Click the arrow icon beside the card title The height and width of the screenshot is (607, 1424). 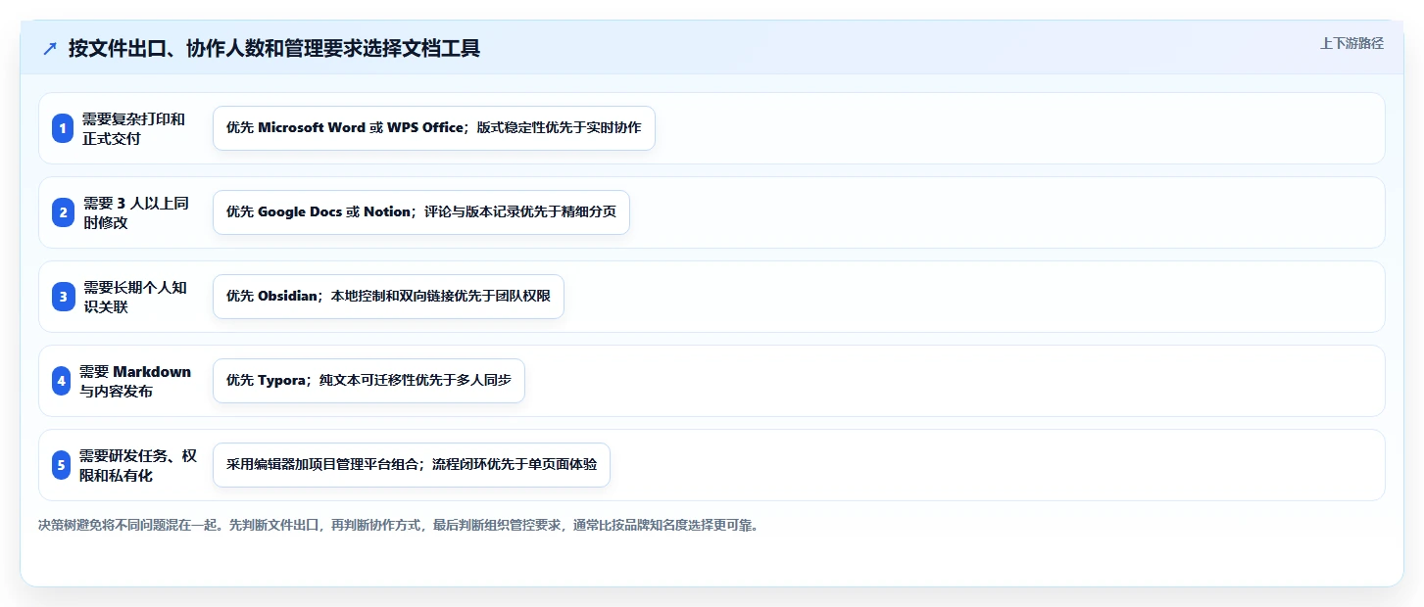(x=50, y=49)
